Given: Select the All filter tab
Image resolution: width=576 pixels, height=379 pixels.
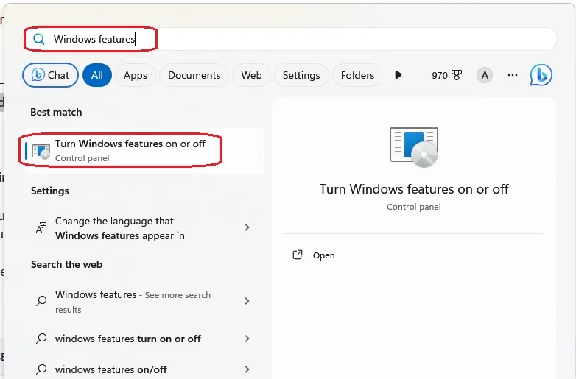Looking at the screenshot, I should pyautogui.click(x=97, y=75).
